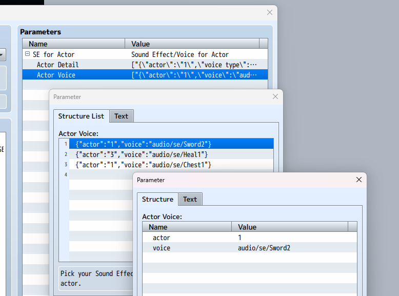Click empty row 4 in Actor Voice list

[x=101, y=174]
